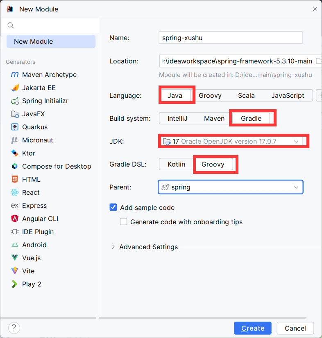Select Java as the language

point(175,95)
